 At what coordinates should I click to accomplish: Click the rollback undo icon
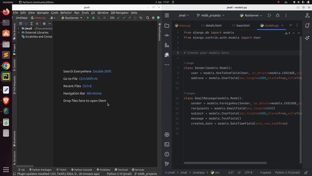click(141, 18)
